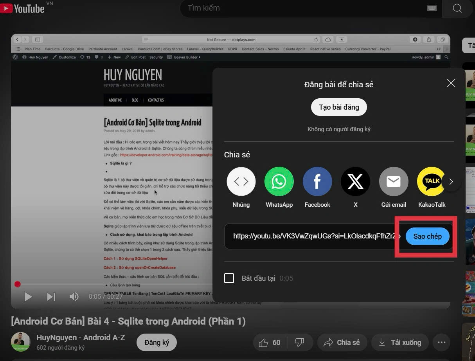The image size is (475, 361).
Task: Share video on X
Action: (355, 181)
